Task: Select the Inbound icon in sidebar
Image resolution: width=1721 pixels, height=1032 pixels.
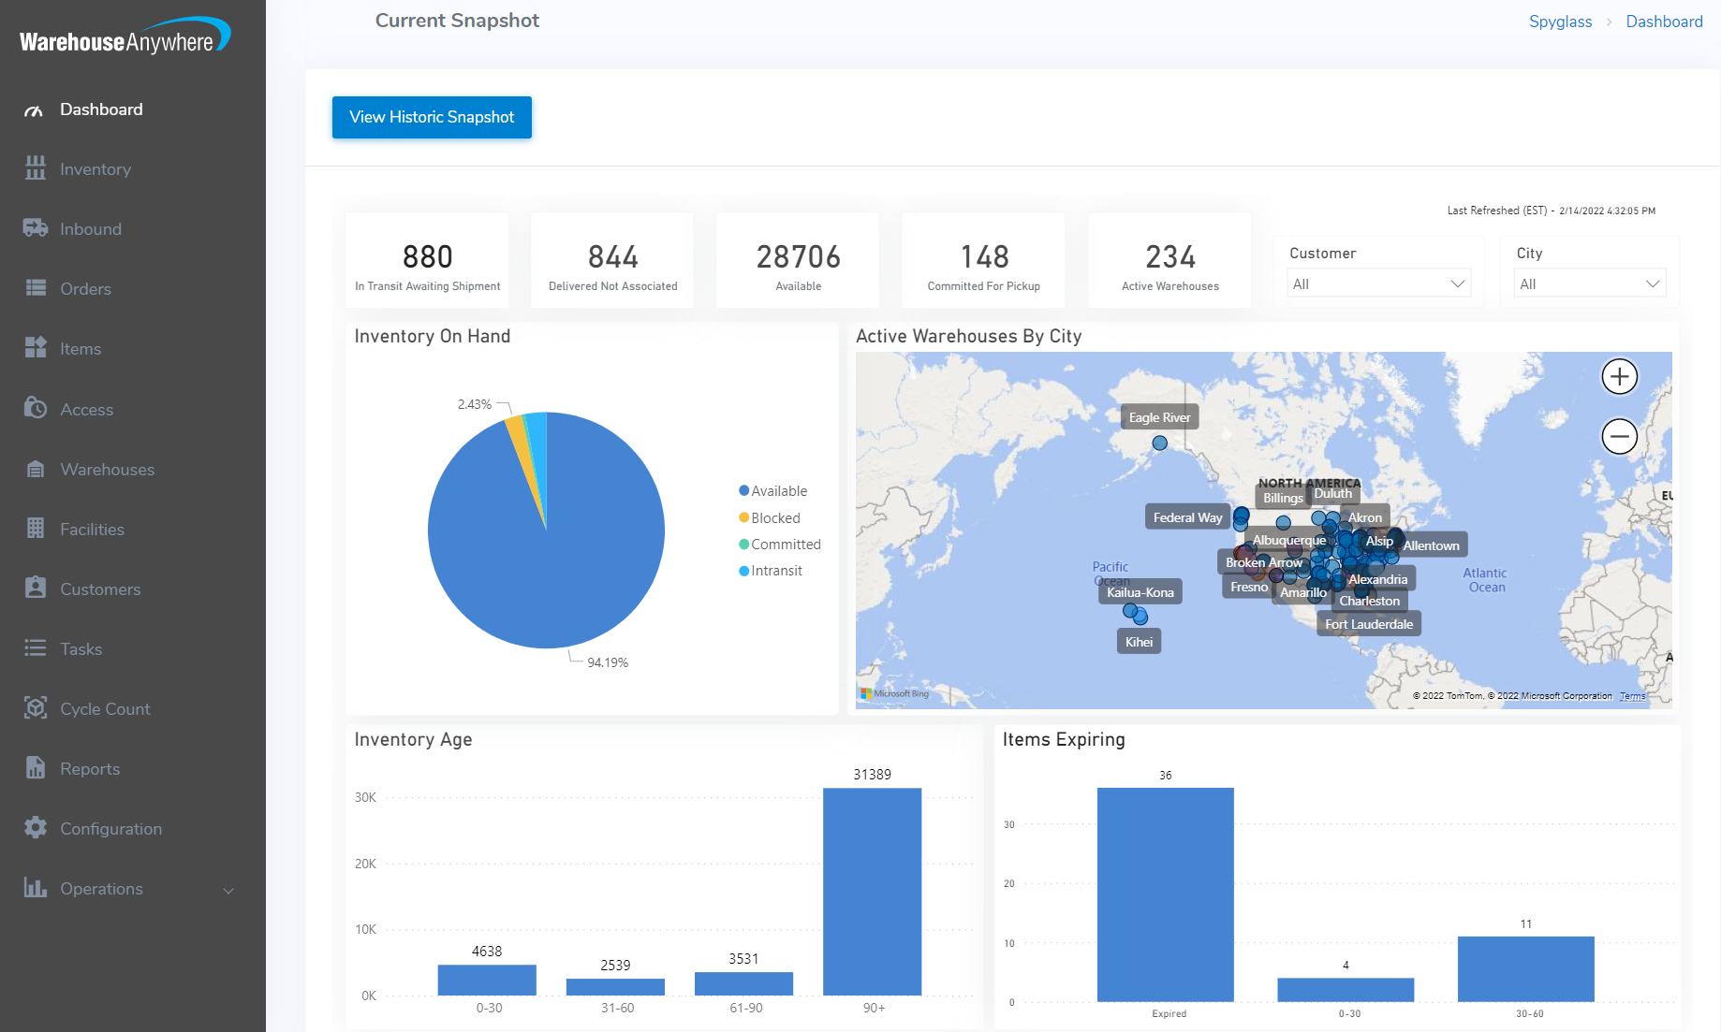Action: [36, 228]
